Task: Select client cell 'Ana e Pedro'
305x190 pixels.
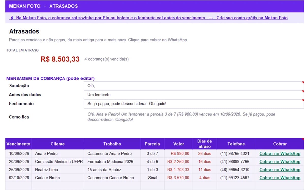Action: [x=58, y=154]
